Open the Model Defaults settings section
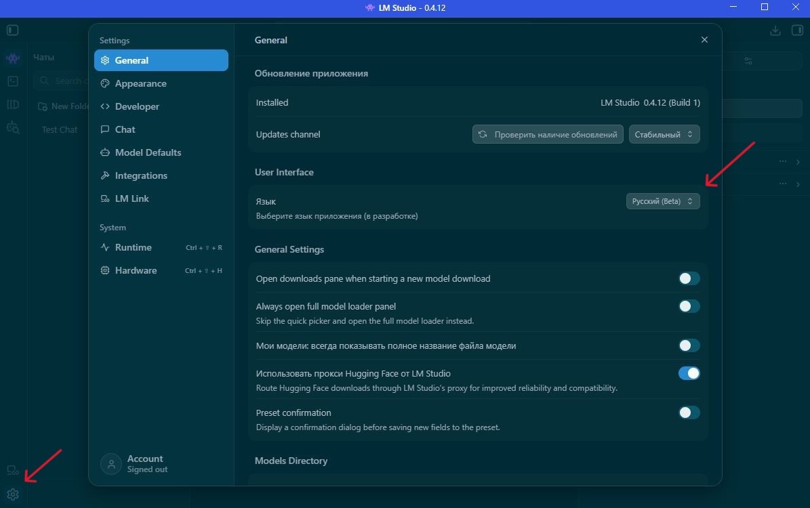Viewport: 810px width, 508px height. click(x=161, y=152)
